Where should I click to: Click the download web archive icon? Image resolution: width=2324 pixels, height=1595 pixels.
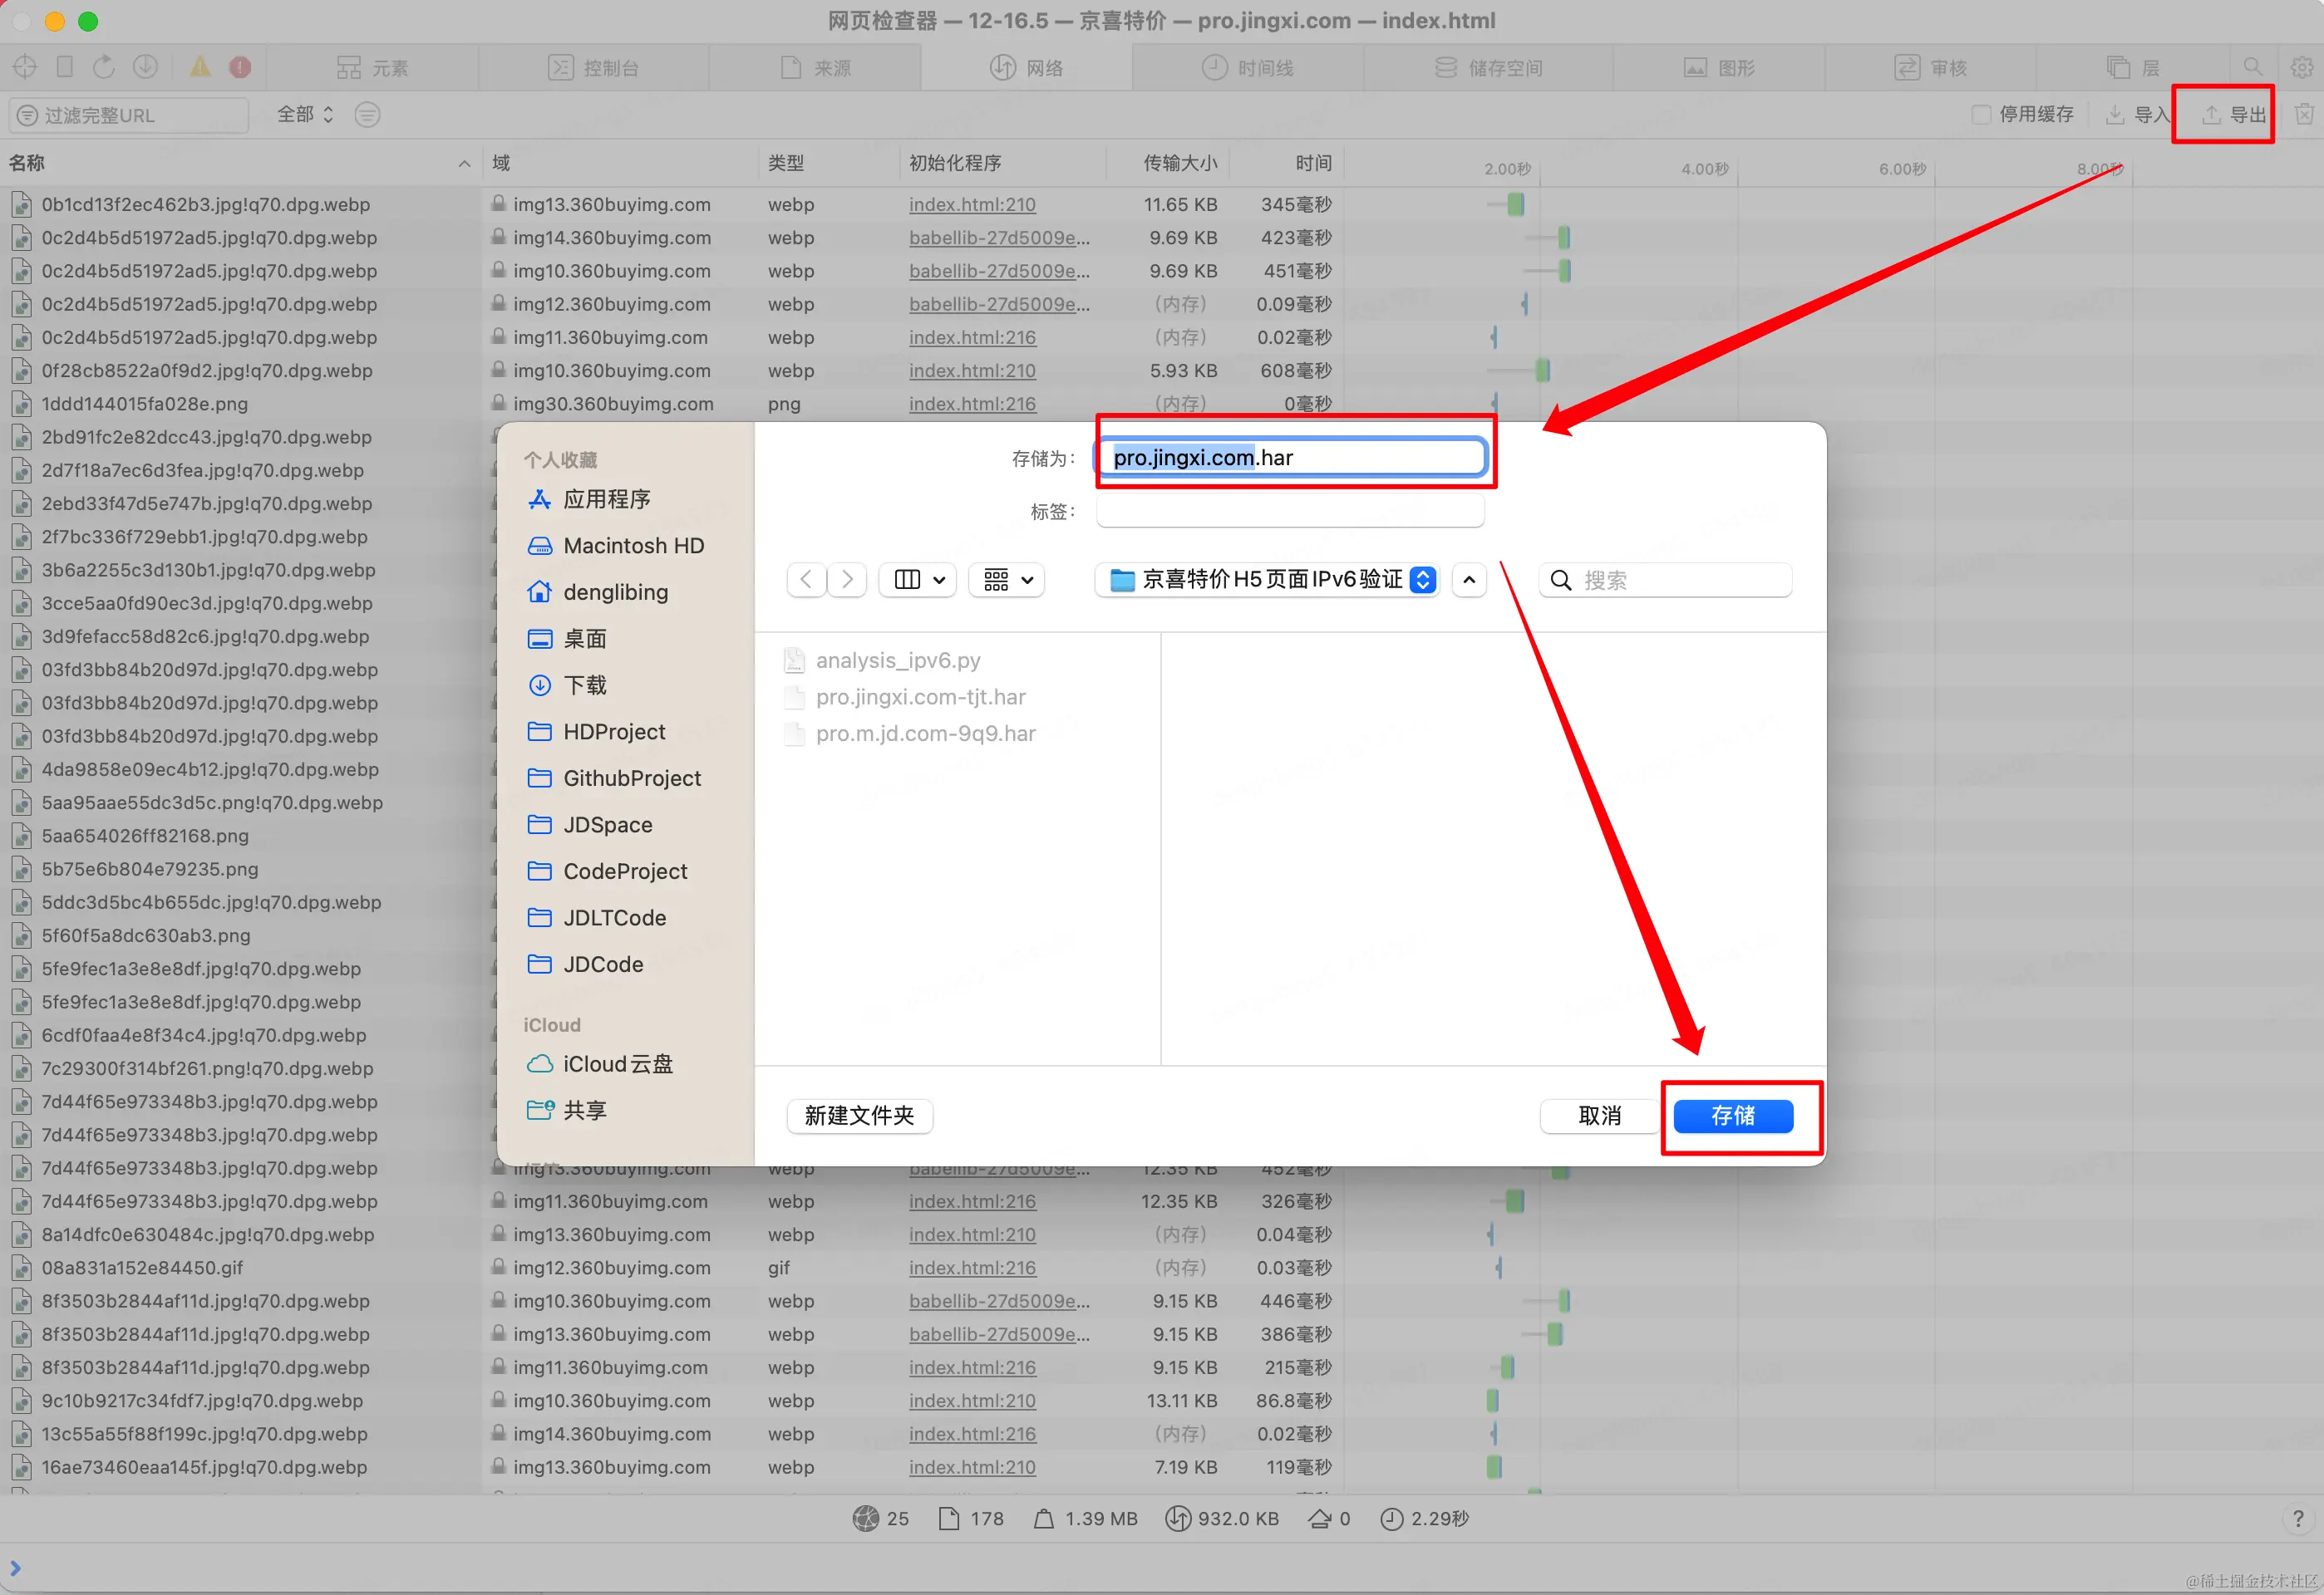pyautogui.click(x=146, y=67)
